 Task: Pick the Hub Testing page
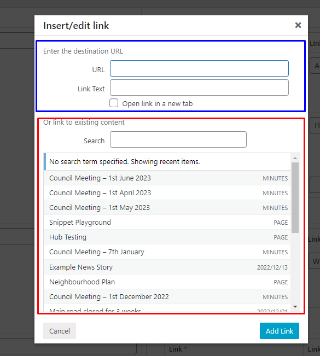167,237
